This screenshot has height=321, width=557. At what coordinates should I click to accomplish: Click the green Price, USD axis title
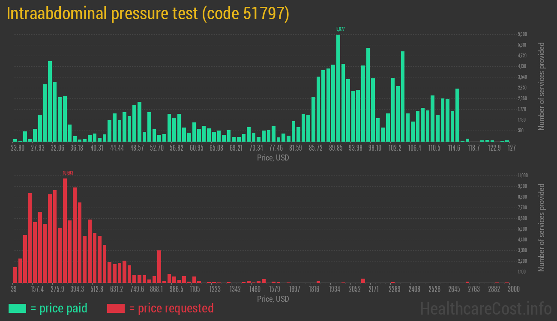click(x=273, y=158)
